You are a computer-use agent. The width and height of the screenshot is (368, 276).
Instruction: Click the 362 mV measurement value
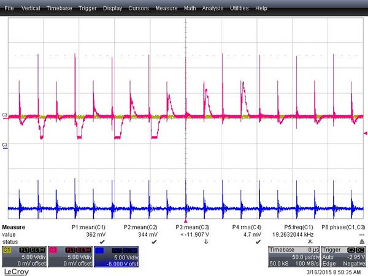pyautogui.click(x=96, y=234)
